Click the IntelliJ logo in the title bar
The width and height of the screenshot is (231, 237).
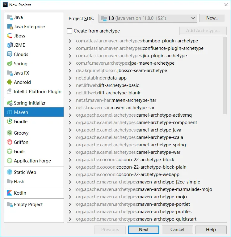click(x=5, y=5)
